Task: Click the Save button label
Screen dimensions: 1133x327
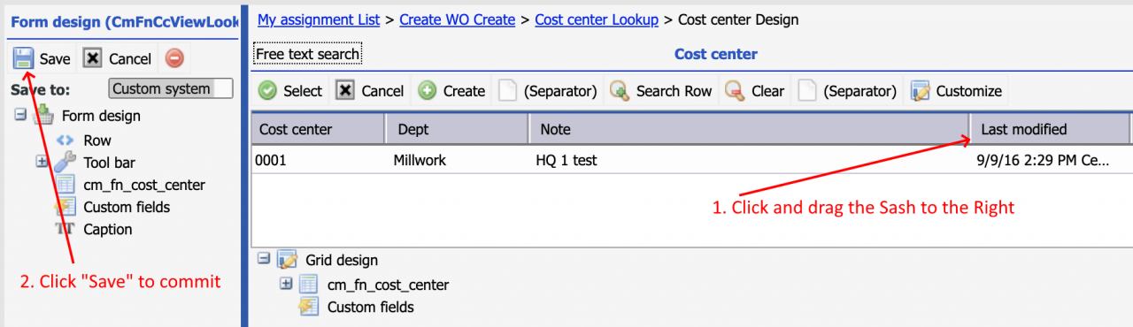Action: point(55,59)
